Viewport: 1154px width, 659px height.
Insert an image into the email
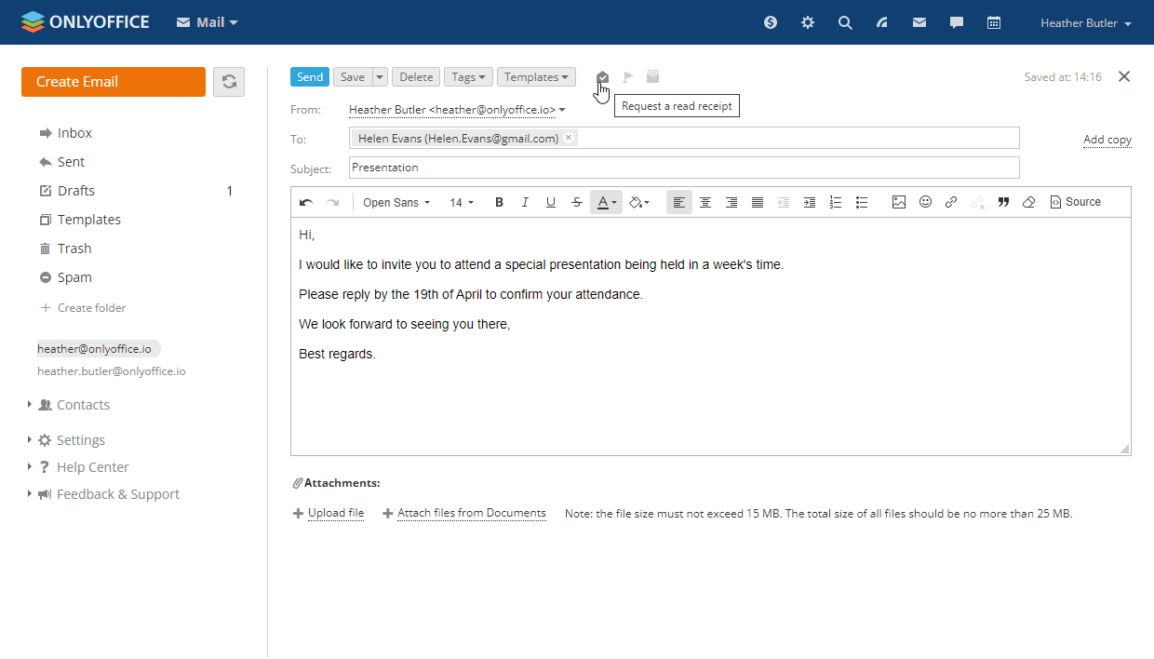899,202
